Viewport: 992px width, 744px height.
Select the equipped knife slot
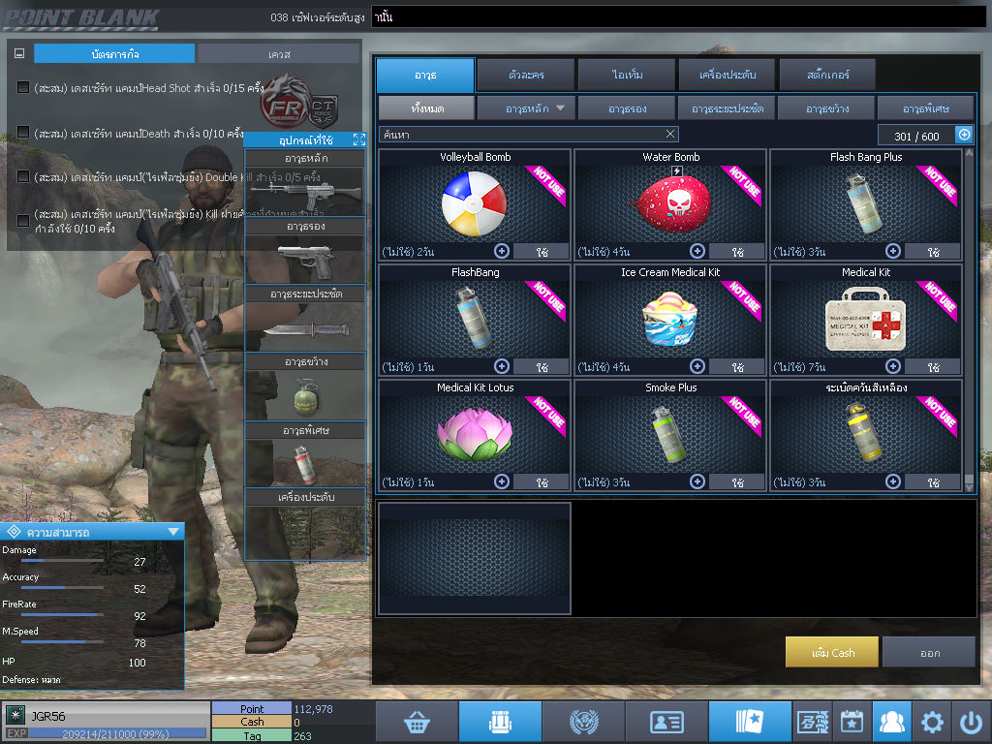(x=305, y=327)
